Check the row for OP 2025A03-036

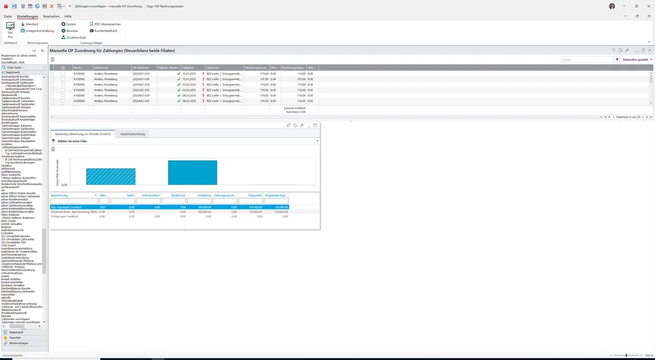(x=63, y=101)
